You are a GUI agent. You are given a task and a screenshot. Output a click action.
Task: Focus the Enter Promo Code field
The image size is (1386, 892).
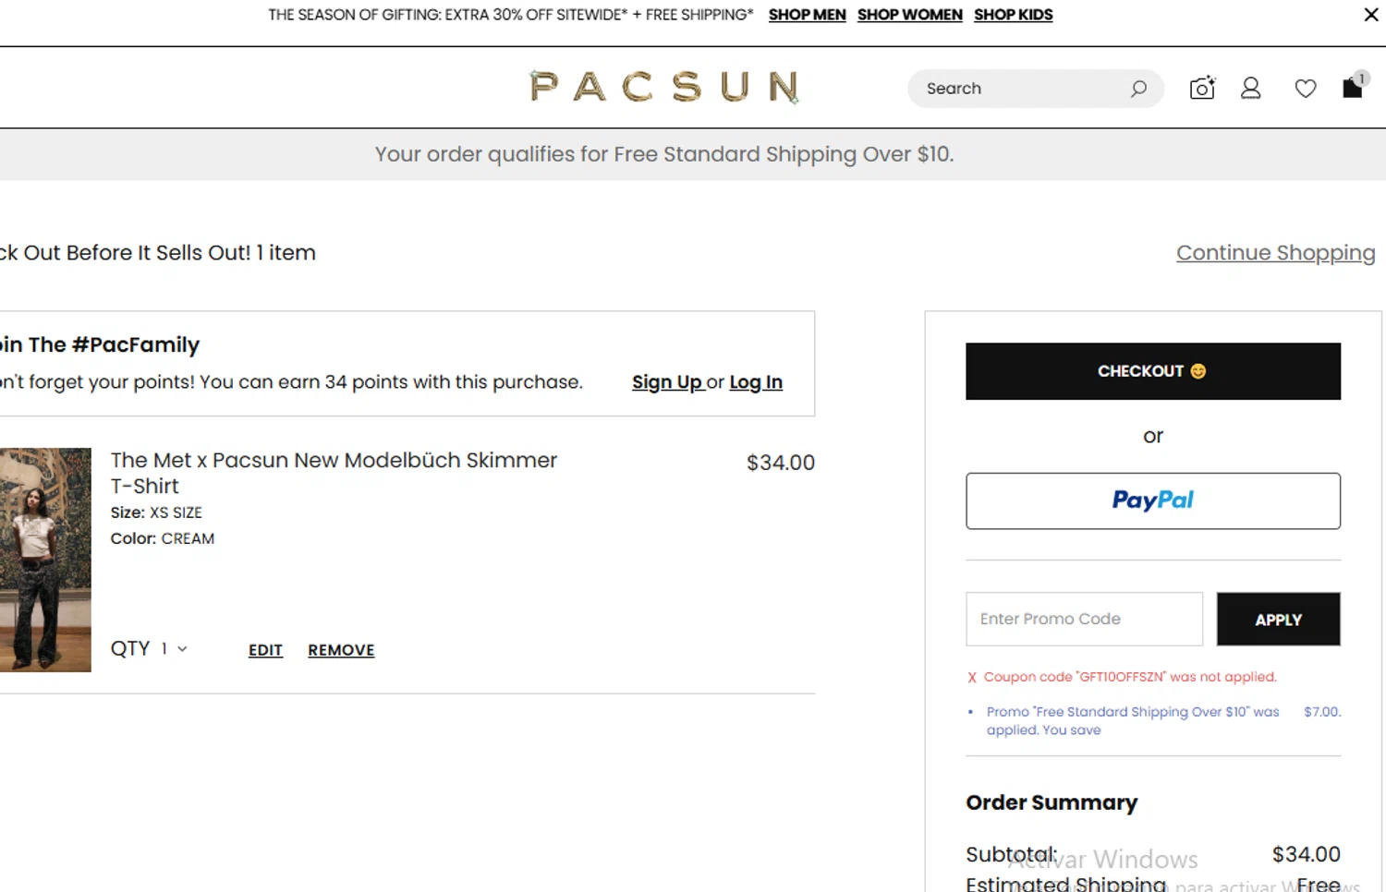point(1084,619)
